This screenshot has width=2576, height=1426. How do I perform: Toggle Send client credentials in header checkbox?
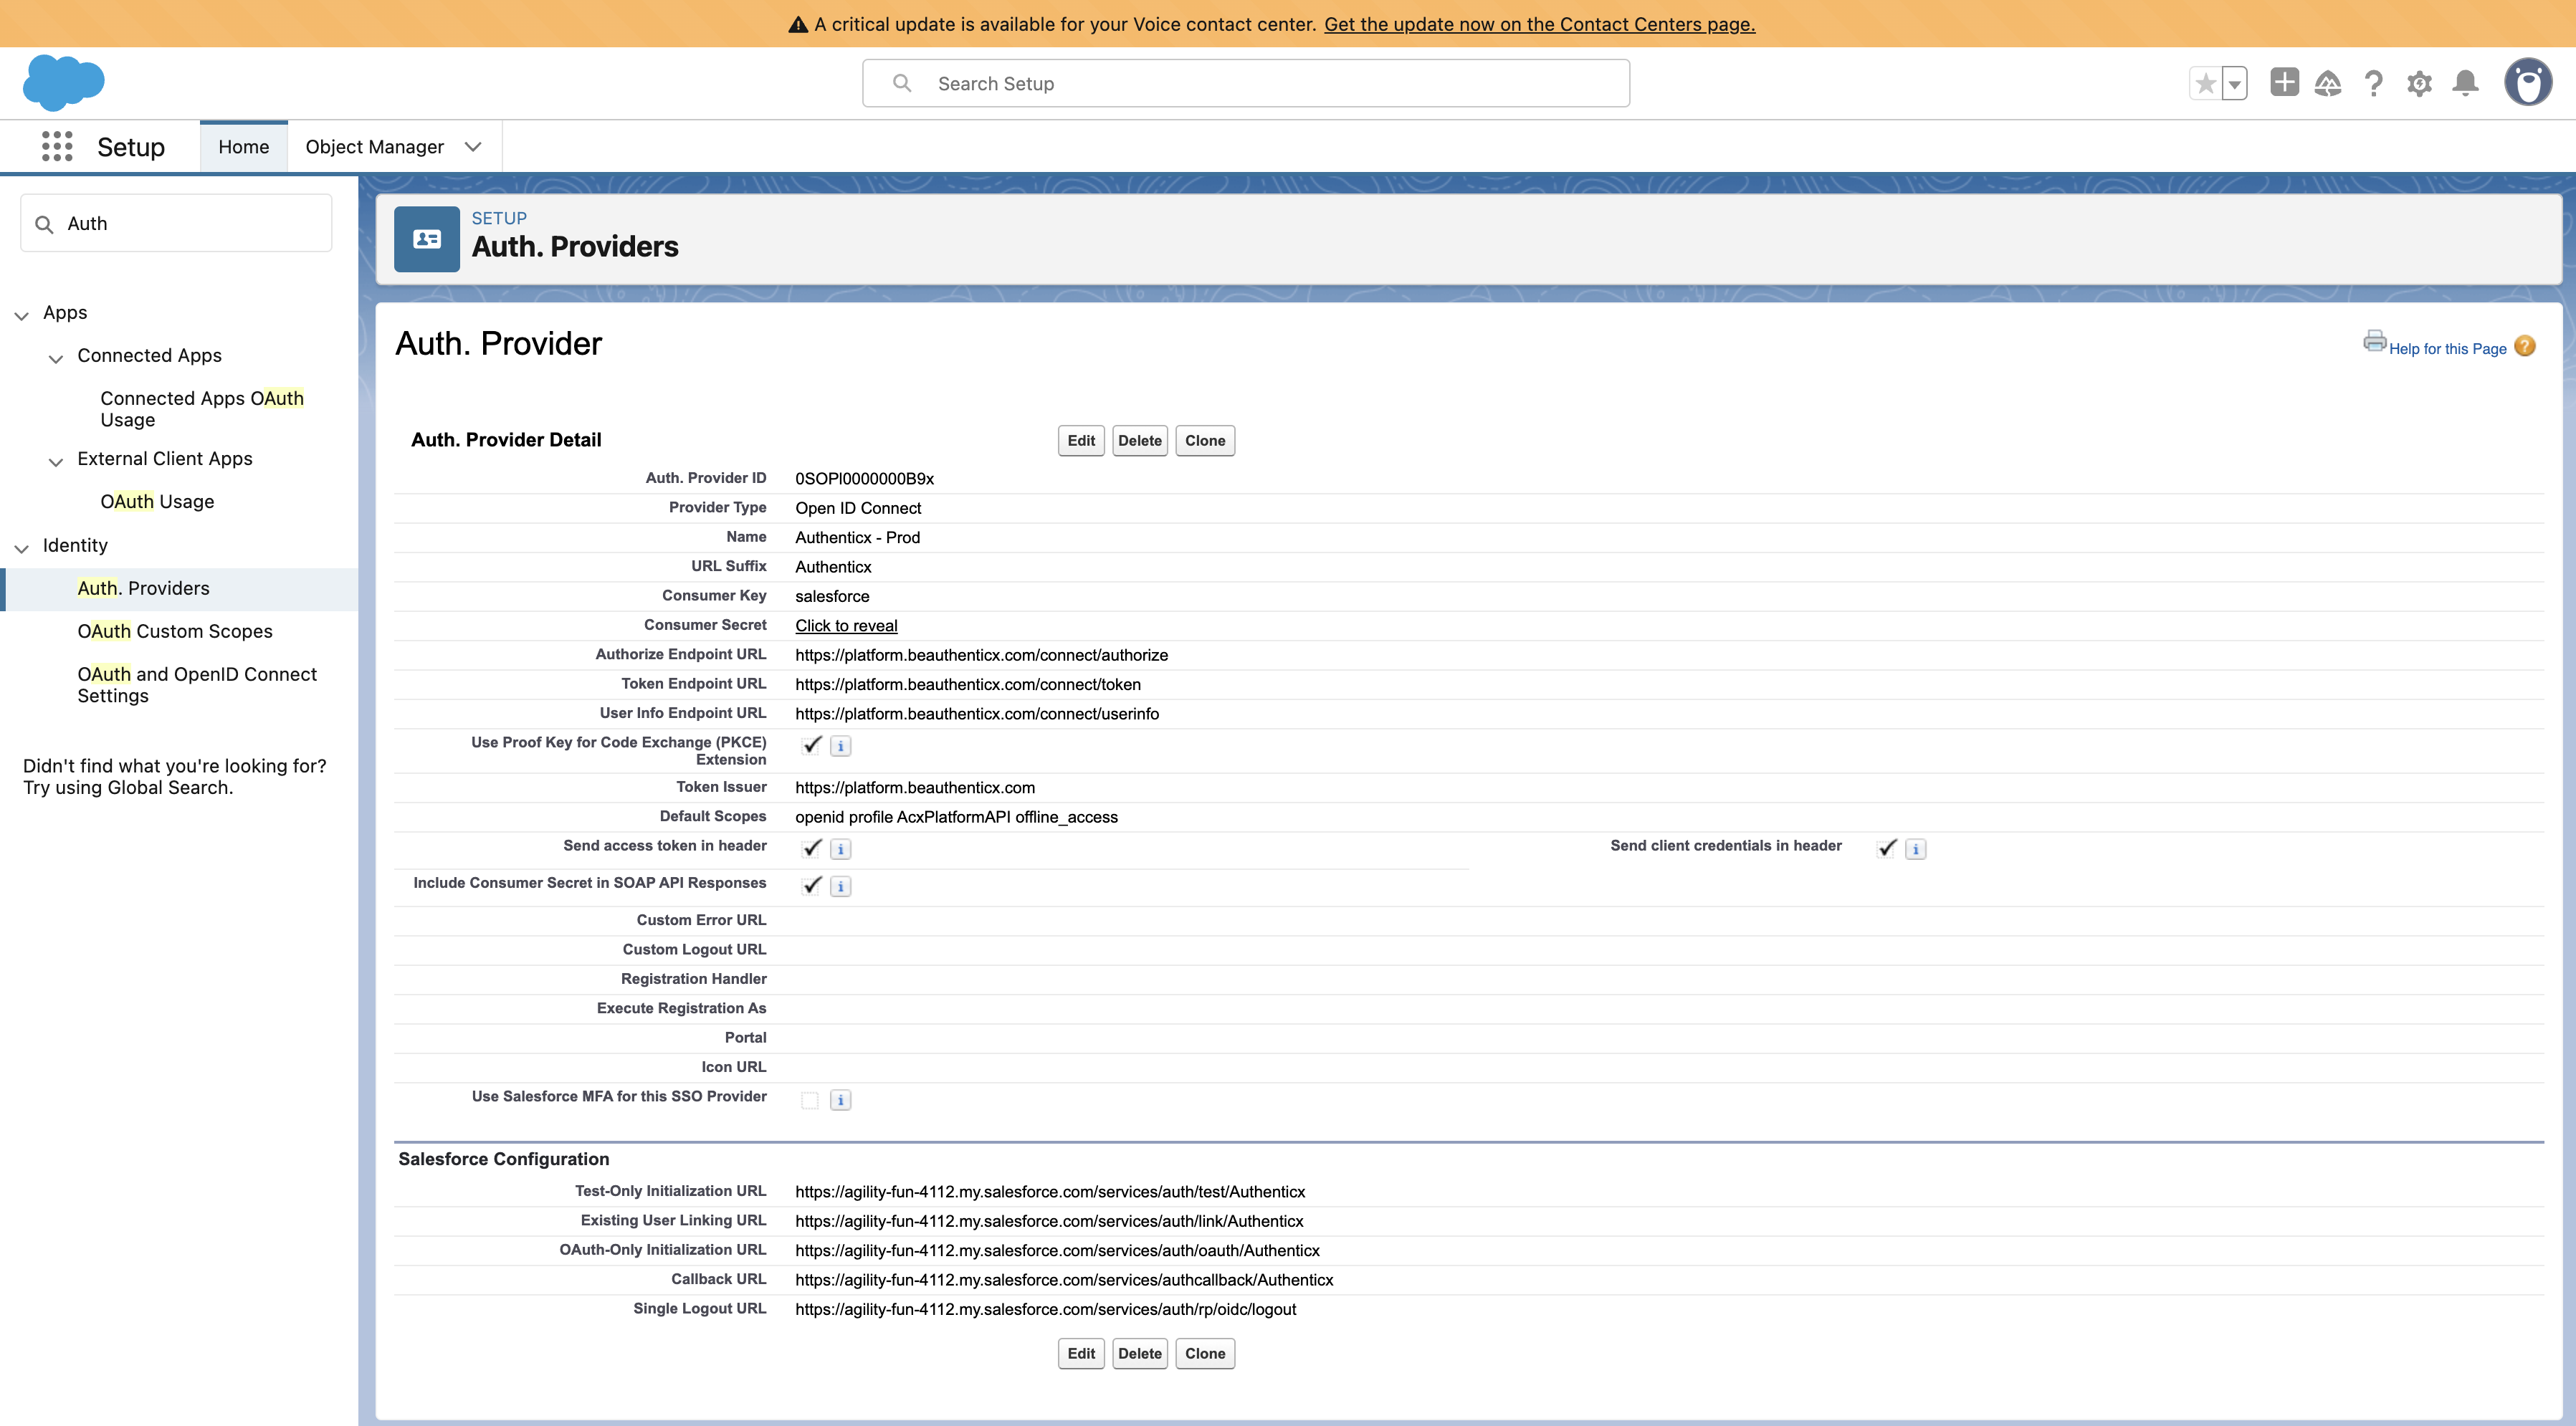(1886, 848)
